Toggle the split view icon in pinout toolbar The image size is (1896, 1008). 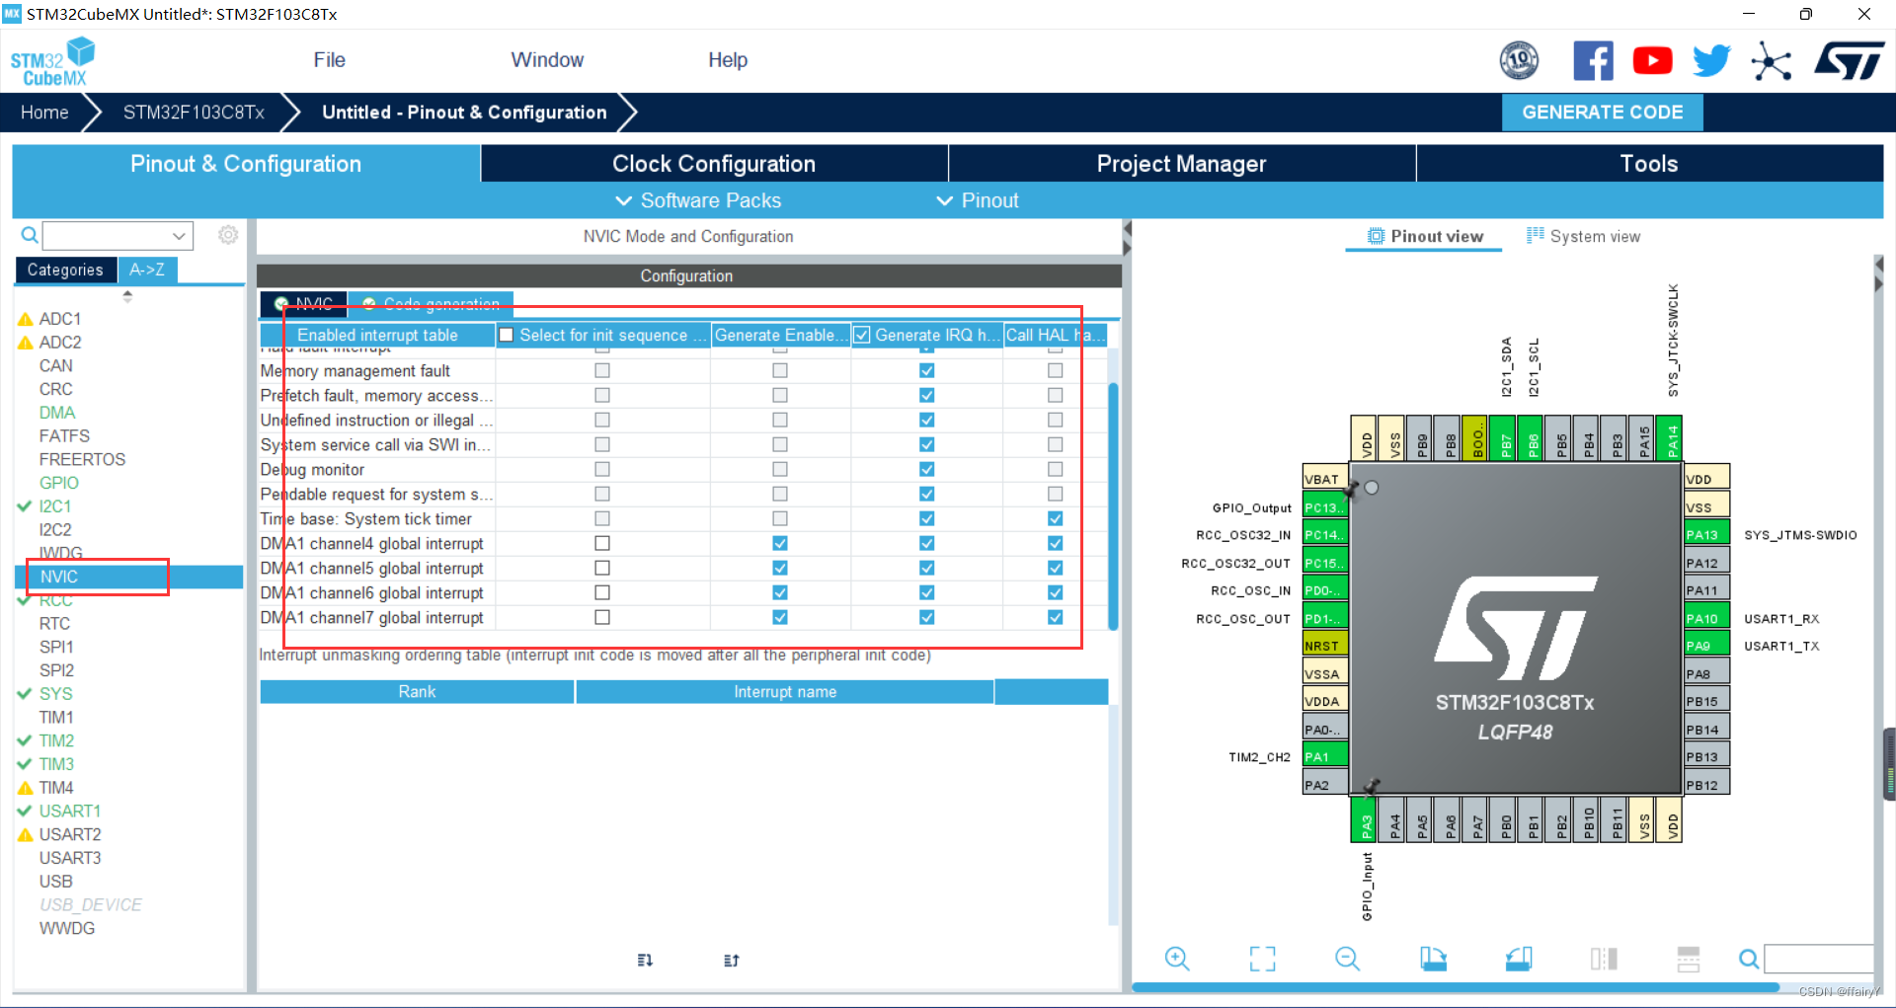pyautogui.click(x=1604, y=959)
